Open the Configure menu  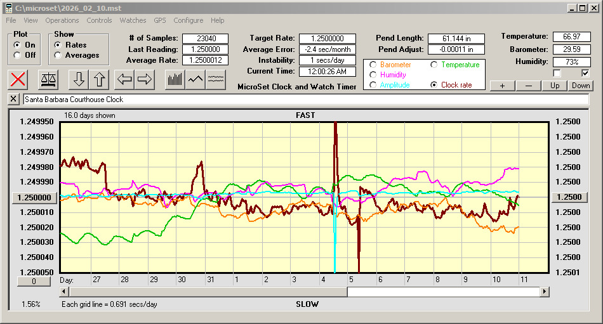[x=189, y=20]
